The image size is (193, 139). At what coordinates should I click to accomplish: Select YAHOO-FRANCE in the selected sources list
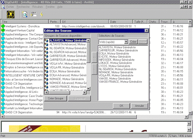pyautogui.click(x=120, y=82)
